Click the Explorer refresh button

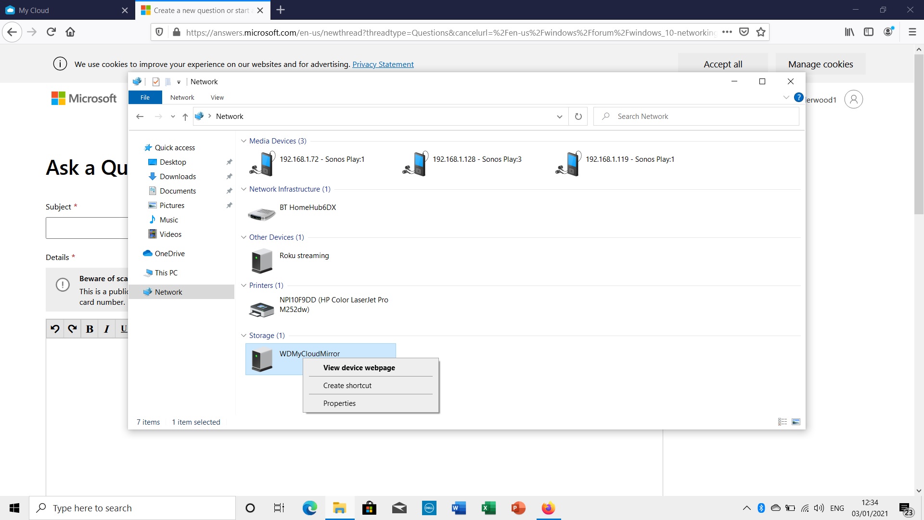click(x=578, y=117)
